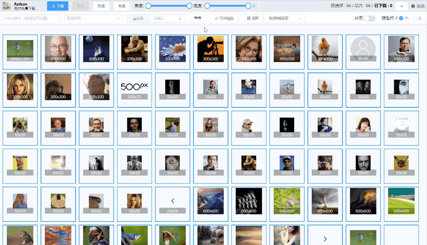Click the blue 下载 download button
The height and width of the screenshot is (245, 427).
57,6
